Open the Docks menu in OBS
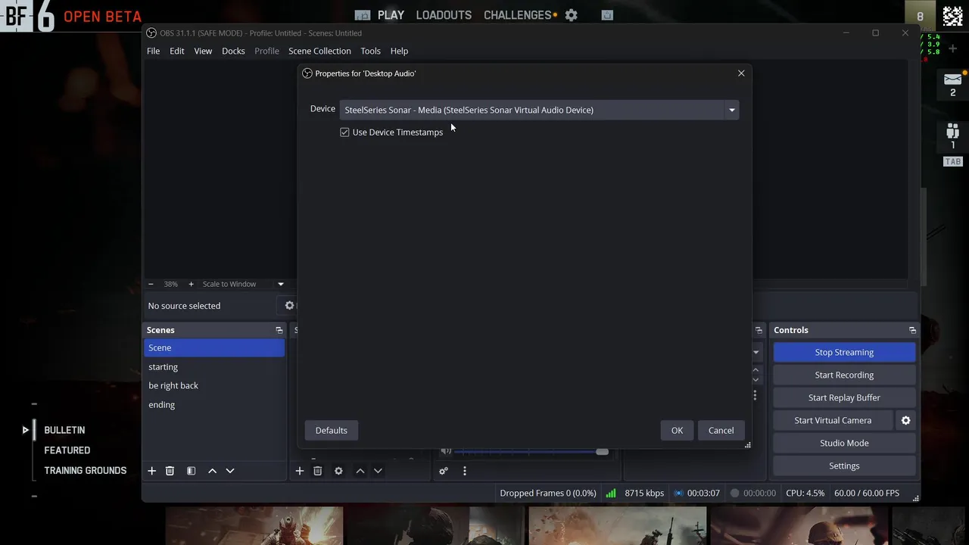The image size is (969, 545). click(x=233, y=51)
